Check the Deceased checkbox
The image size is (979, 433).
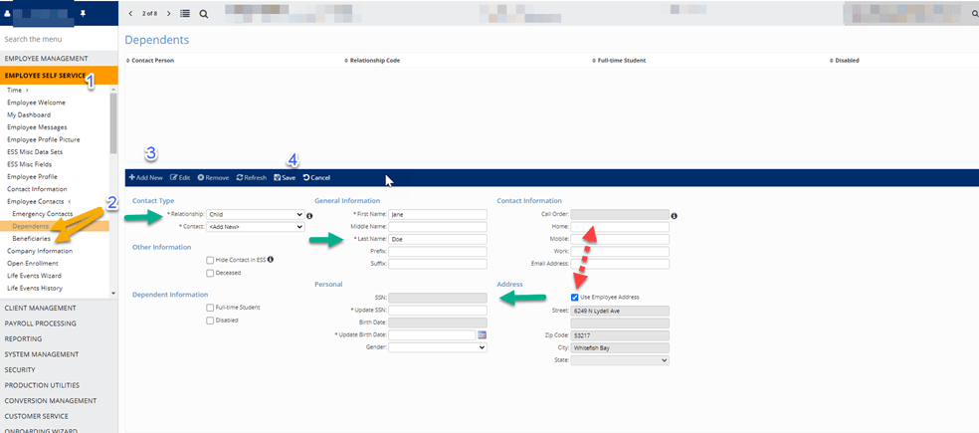point(210,273)
